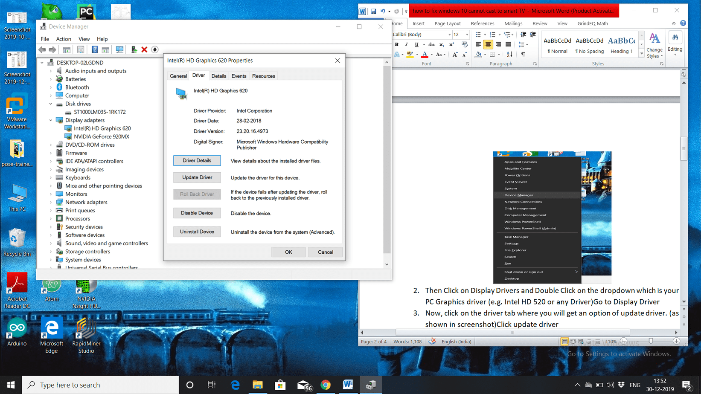701x394 pixels.
Task: Toggle strikethrough formatting
Action: tap(431, 44)
